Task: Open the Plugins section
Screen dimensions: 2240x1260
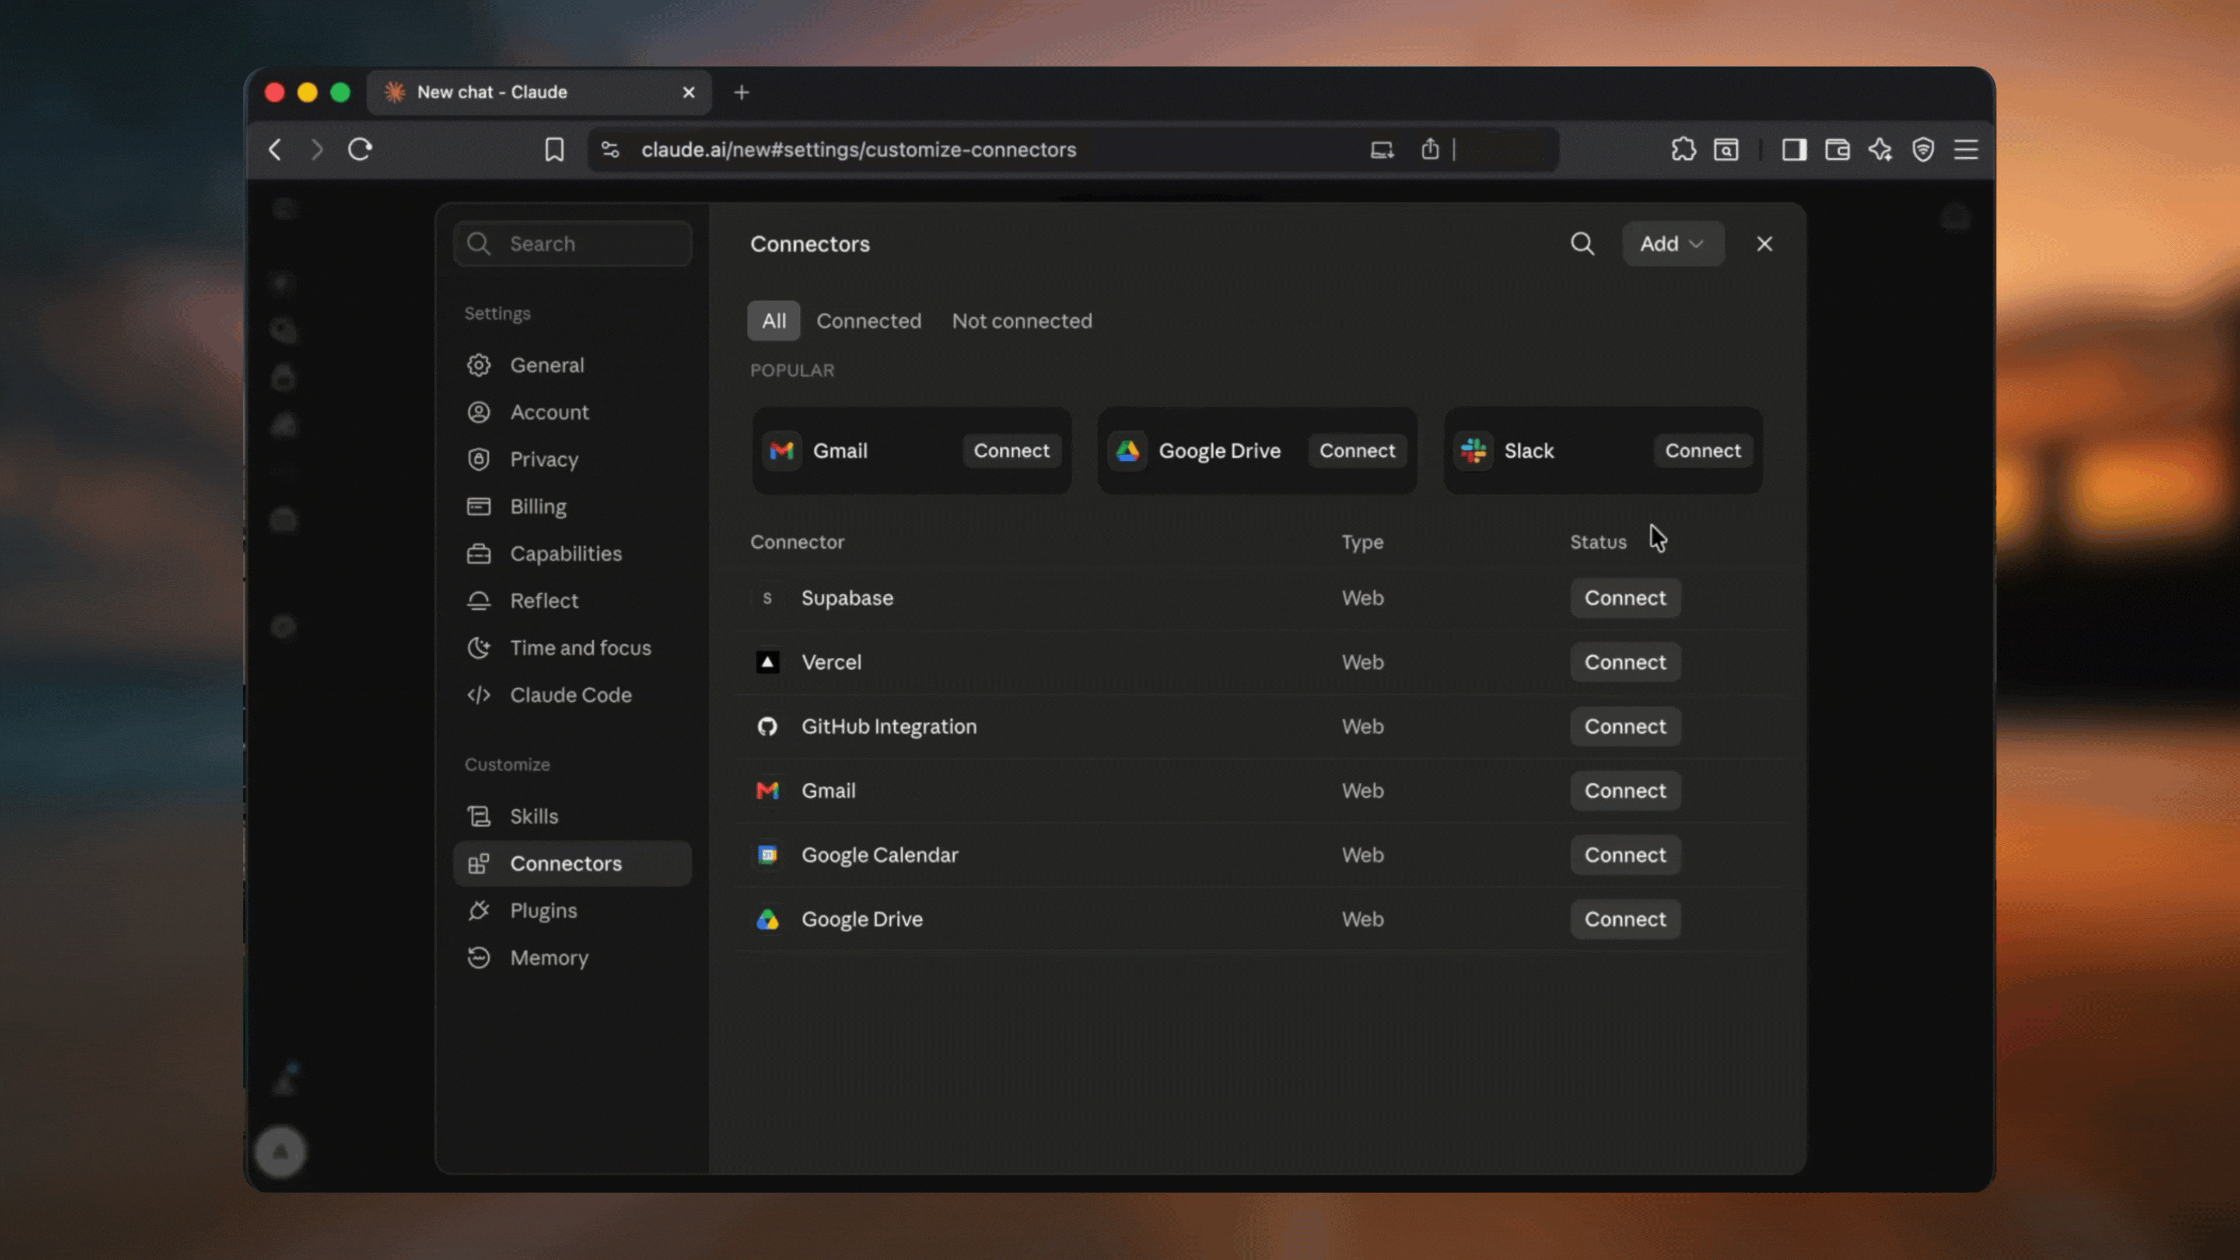Action: tap(573, 911)
